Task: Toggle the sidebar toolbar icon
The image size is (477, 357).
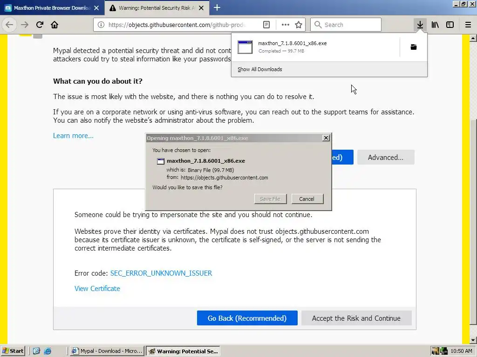Action: [x=450, y=25]
